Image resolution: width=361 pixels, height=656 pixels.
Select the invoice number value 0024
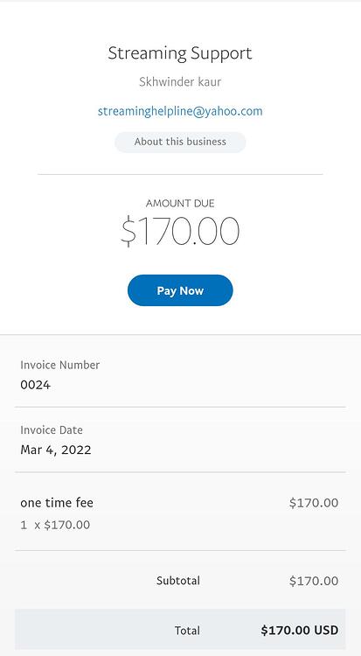coord(36,385)
